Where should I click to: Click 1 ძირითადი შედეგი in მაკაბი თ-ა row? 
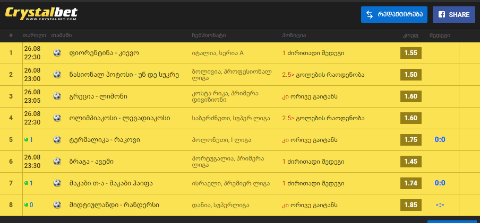coord(313,183)
